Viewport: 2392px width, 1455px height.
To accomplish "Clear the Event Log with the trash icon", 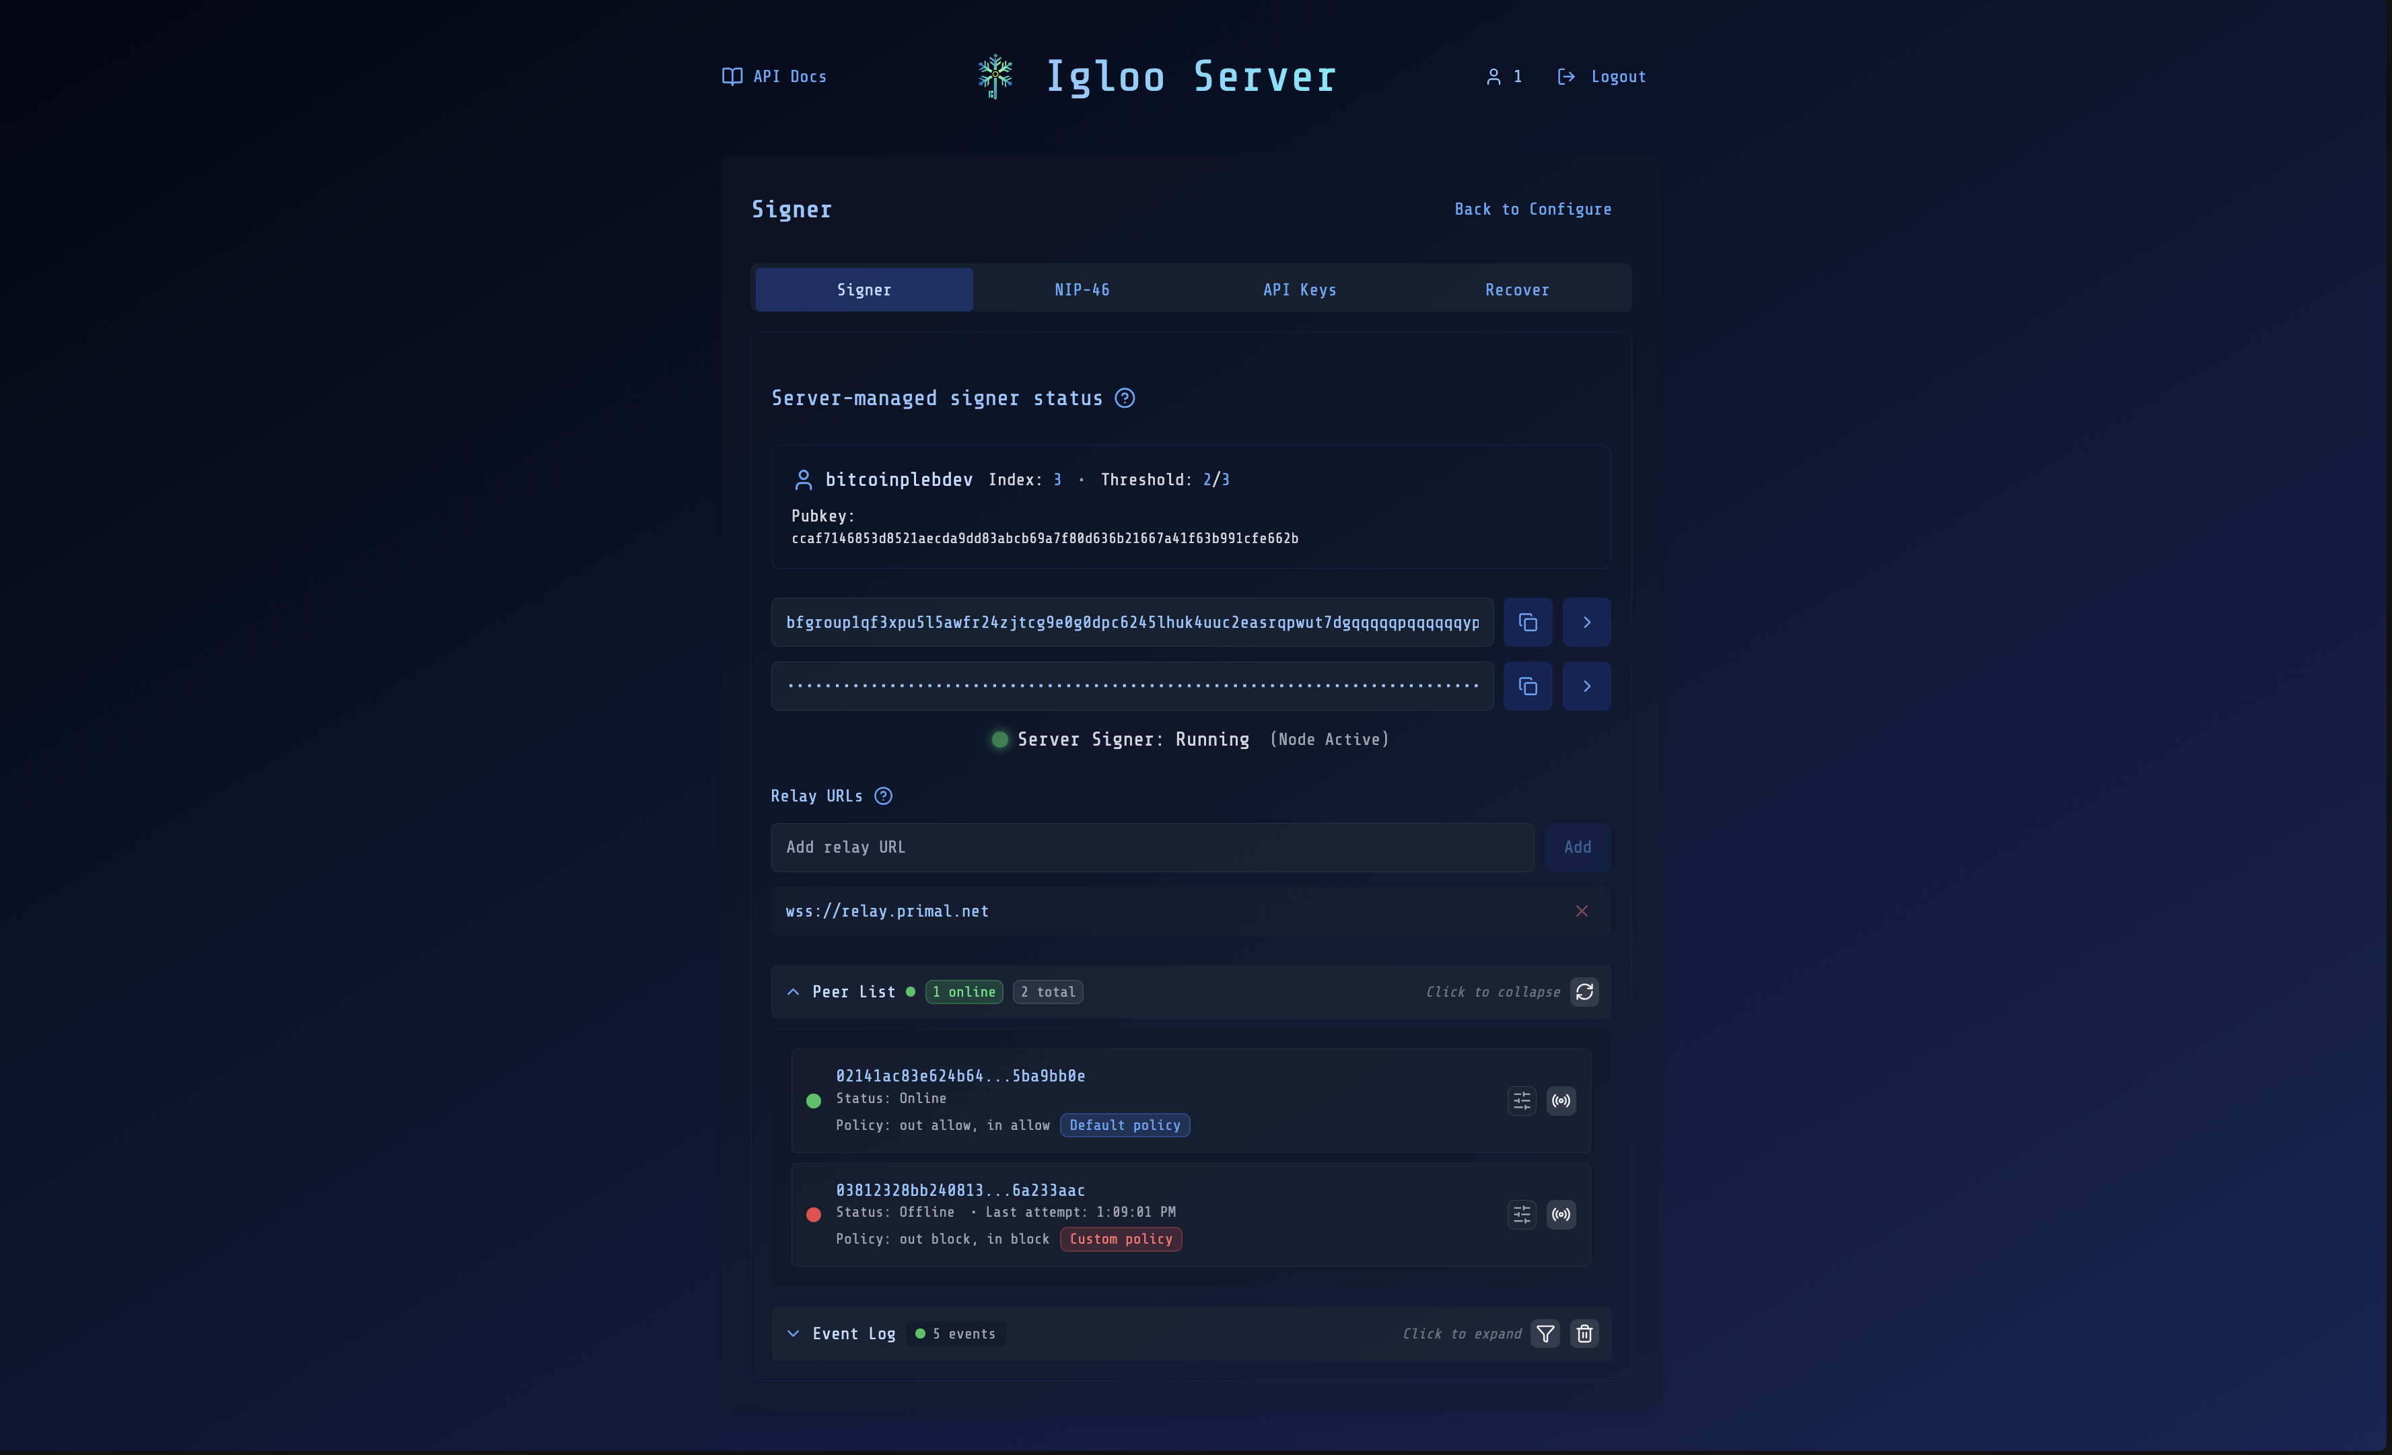I will (1584, 1334).
